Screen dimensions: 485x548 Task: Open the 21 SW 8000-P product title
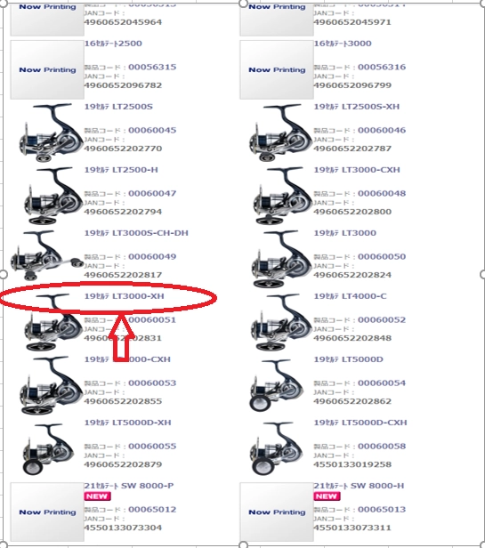point(129,486)
